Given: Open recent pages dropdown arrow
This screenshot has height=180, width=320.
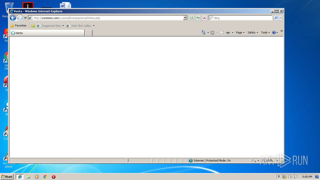Looking at the screenshot, I should click(x=25, y=18).
